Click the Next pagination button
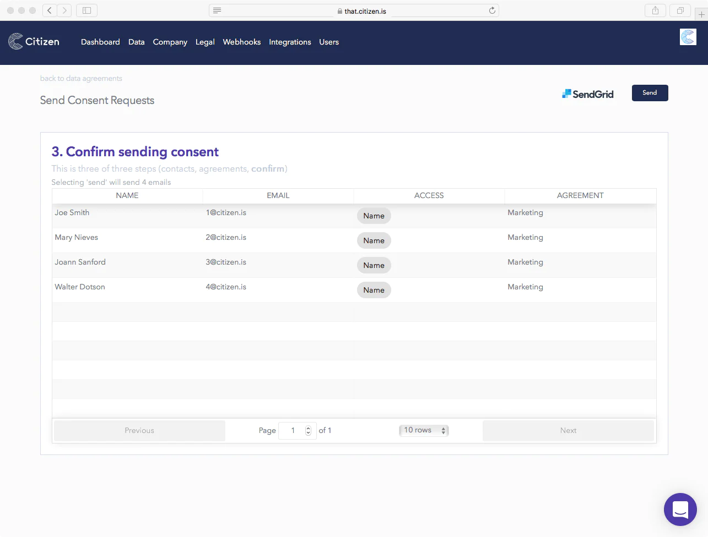 point(568,431)
